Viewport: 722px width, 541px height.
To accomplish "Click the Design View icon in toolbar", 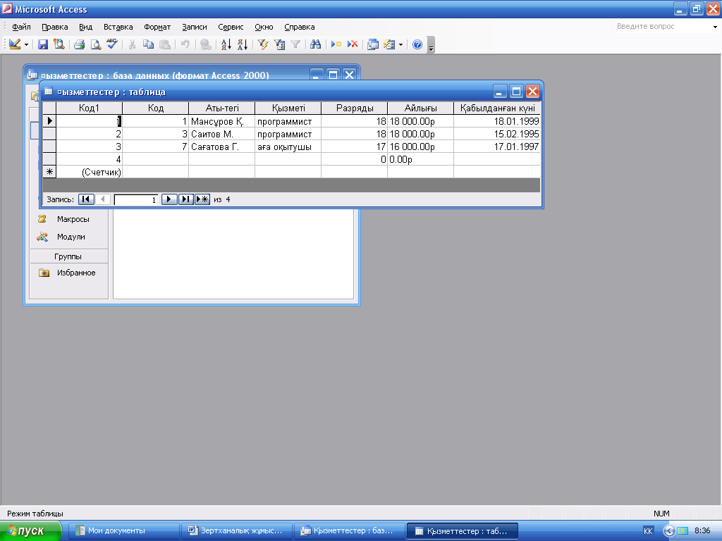I will [15, 44].
